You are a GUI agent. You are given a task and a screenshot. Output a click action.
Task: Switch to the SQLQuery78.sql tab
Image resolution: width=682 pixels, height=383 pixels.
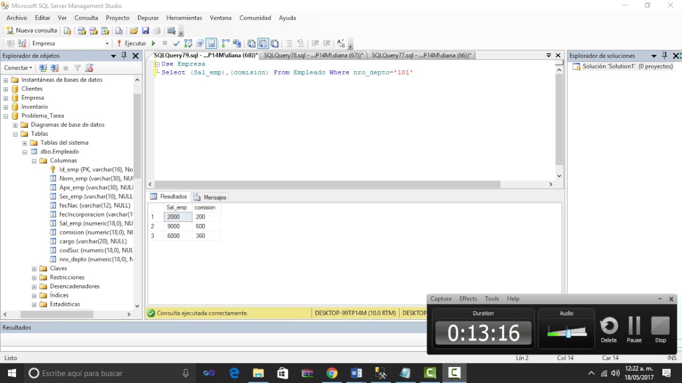[x=313, y=55]
